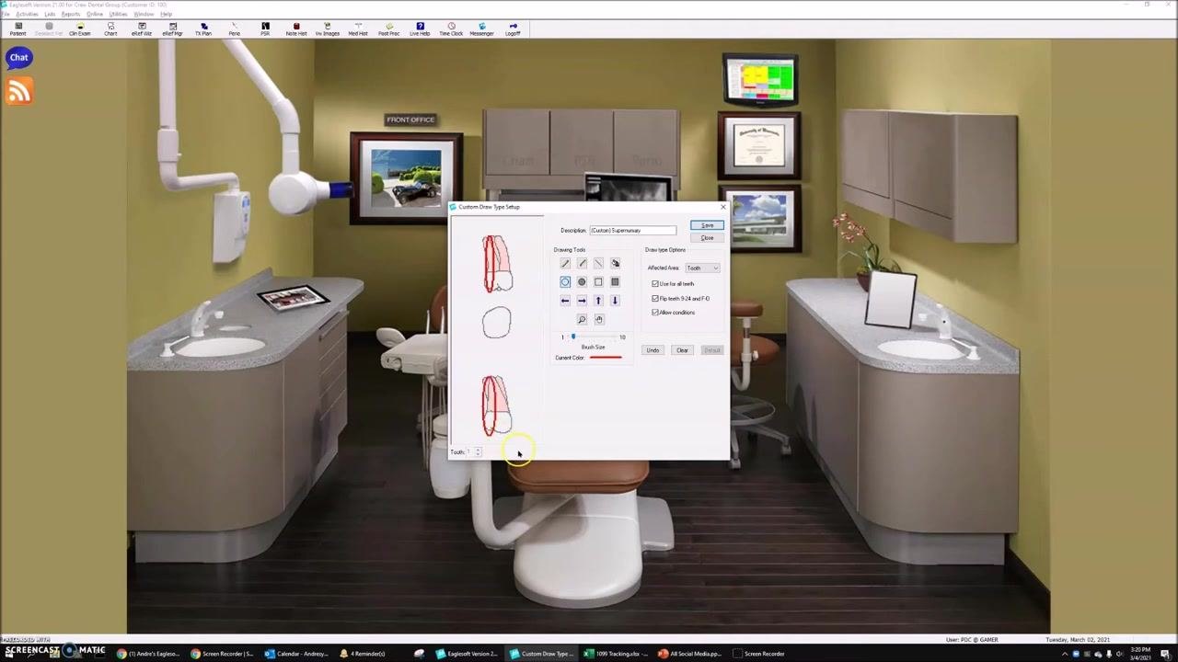Open the Lists menu
Image resolution: width=1178 pixels, height=662 pixels.
click(x=50, y=15)
